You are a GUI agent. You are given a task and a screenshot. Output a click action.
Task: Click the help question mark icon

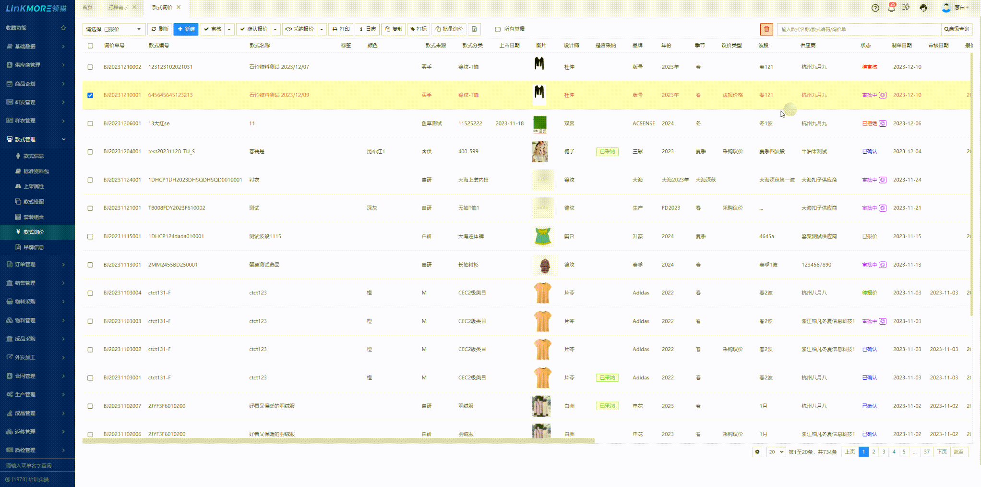coord(875,8)
